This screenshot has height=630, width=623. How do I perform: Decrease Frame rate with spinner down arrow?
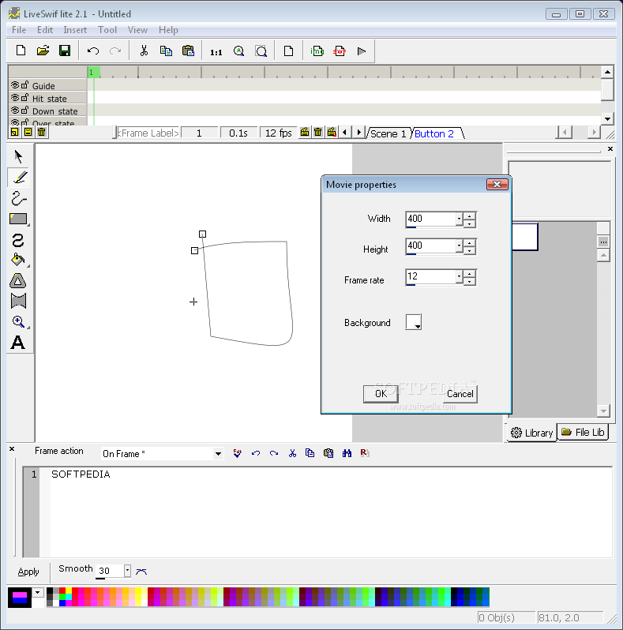pos(470,281)
